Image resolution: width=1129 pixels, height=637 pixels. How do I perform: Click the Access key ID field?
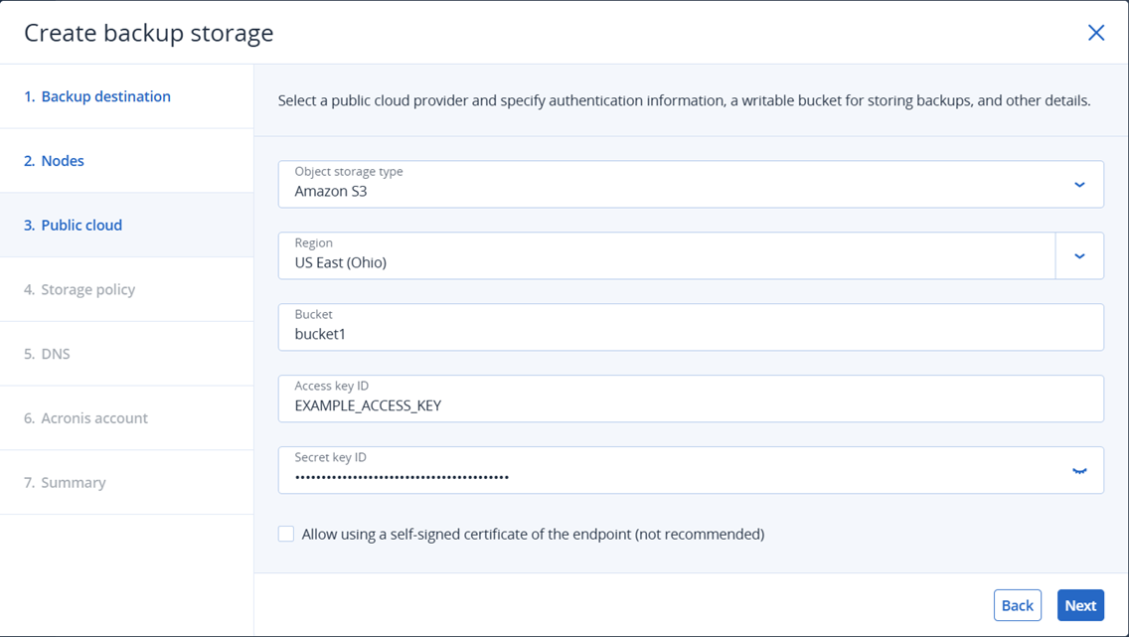(x=596, y=398)
